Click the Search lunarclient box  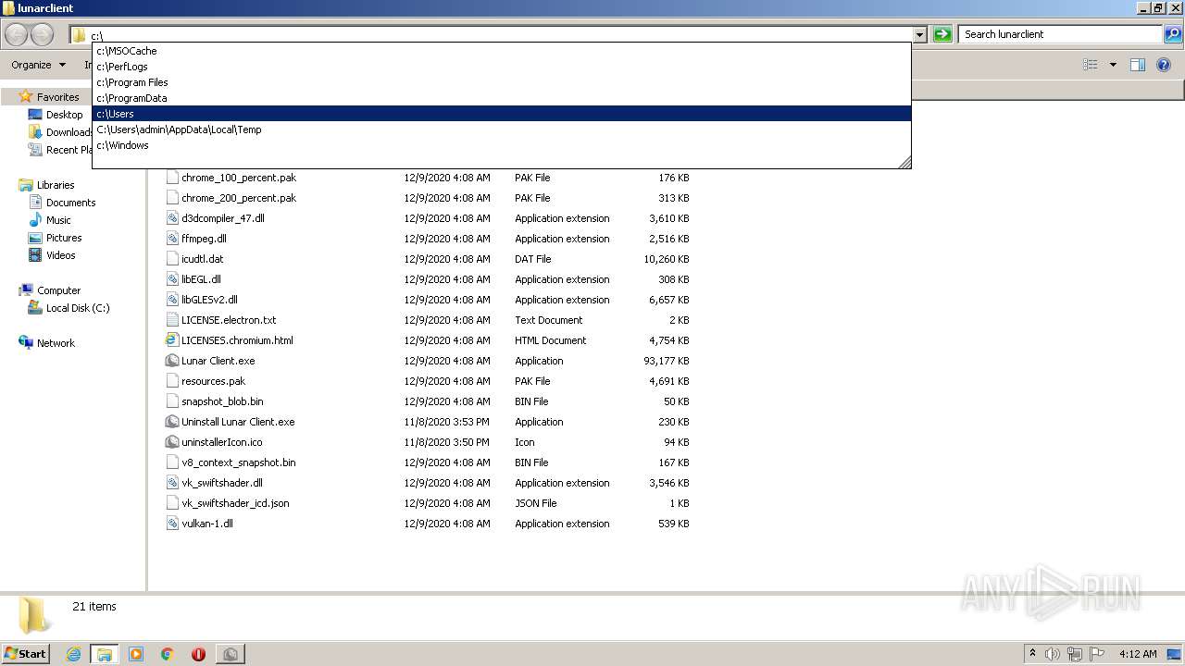coord(1060,34)
